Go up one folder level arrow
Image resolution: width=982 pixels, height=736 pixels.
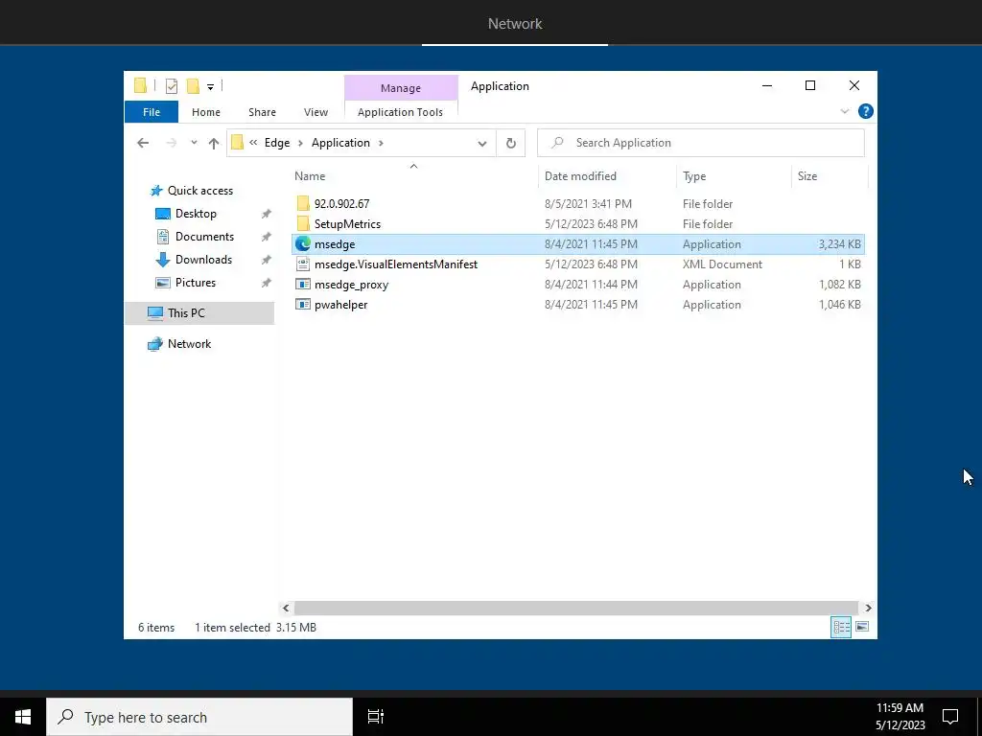click(214, 143)
